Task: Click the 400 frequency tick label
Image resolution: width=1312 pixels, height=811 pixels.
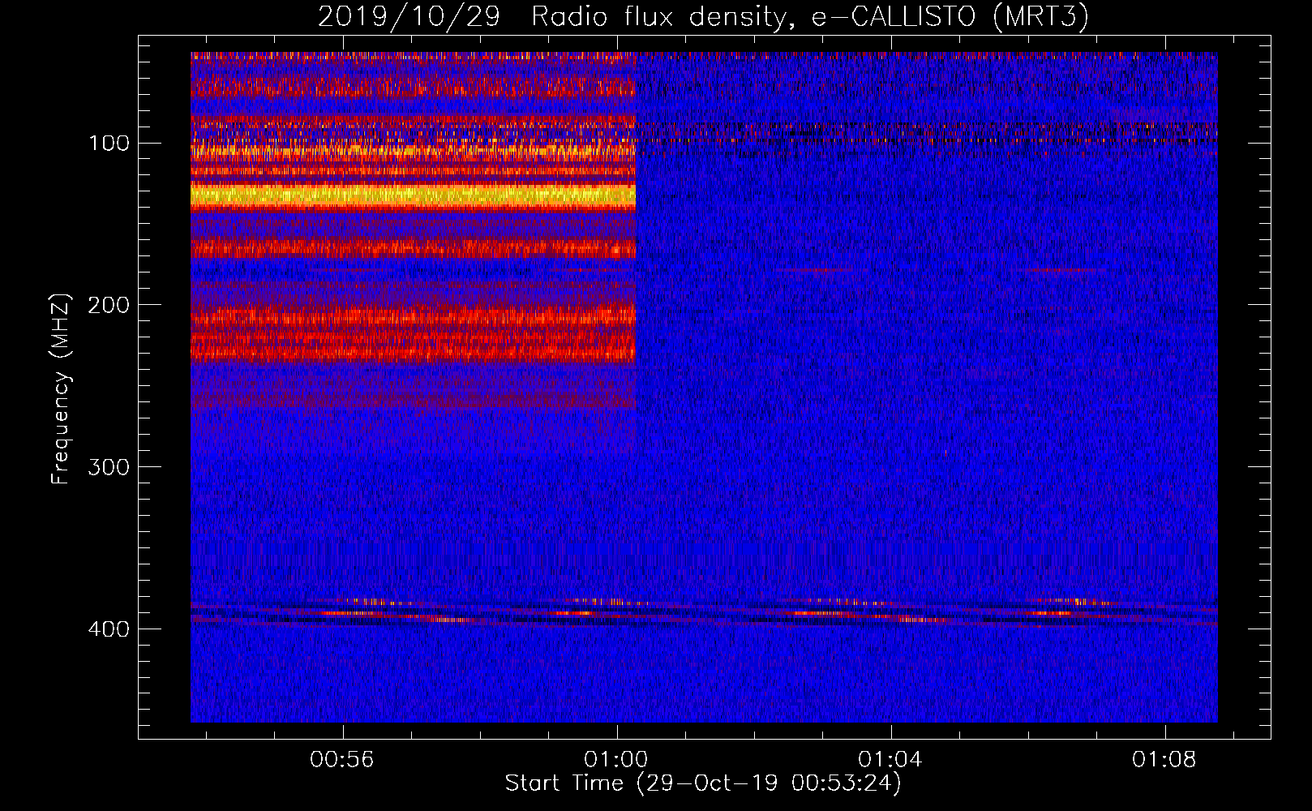Action: [x=109, y=629]
